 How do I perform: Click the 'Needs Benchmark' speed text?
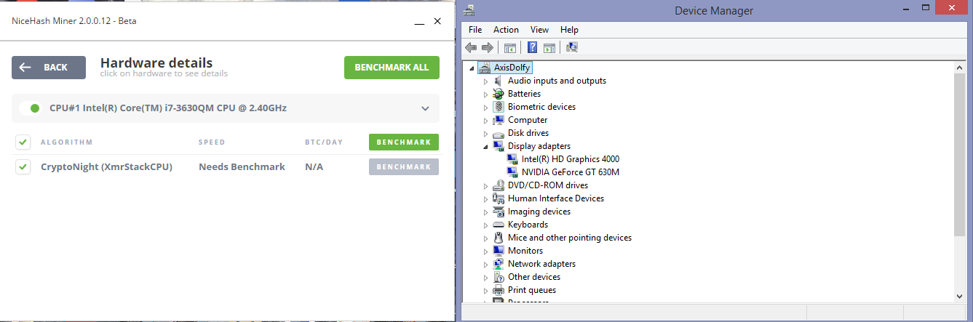point(242,167)
